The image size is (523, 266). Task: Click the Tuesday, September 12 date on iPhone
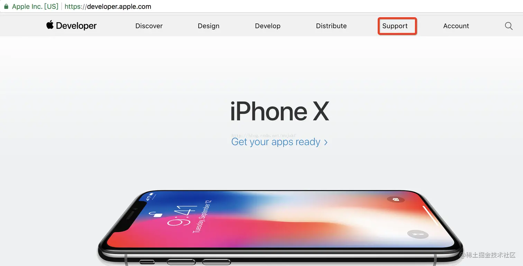point(202,216)
